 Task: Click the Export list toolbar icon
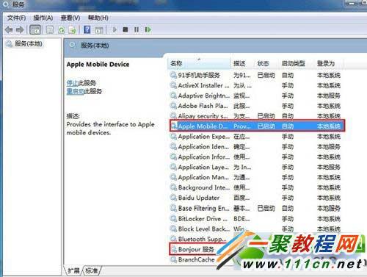73,30
